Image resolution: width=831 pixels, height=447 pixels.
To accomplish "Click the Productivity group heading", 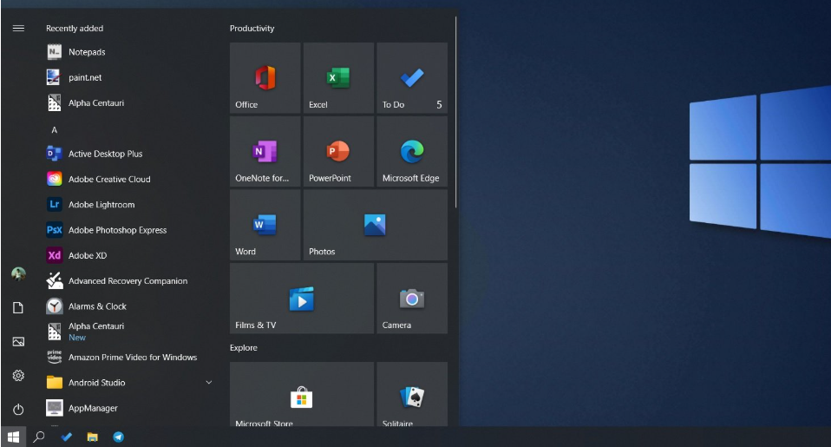I will tap(252, 28).
